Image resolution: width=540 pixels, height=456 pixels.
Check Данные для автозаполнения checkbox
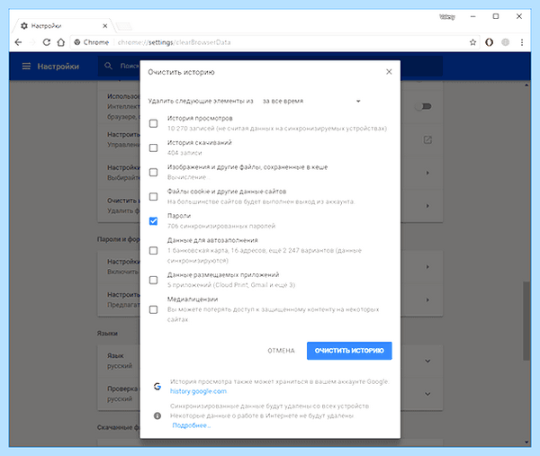153,251
